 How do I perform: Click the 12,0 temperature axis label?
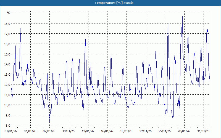(7, 85)
